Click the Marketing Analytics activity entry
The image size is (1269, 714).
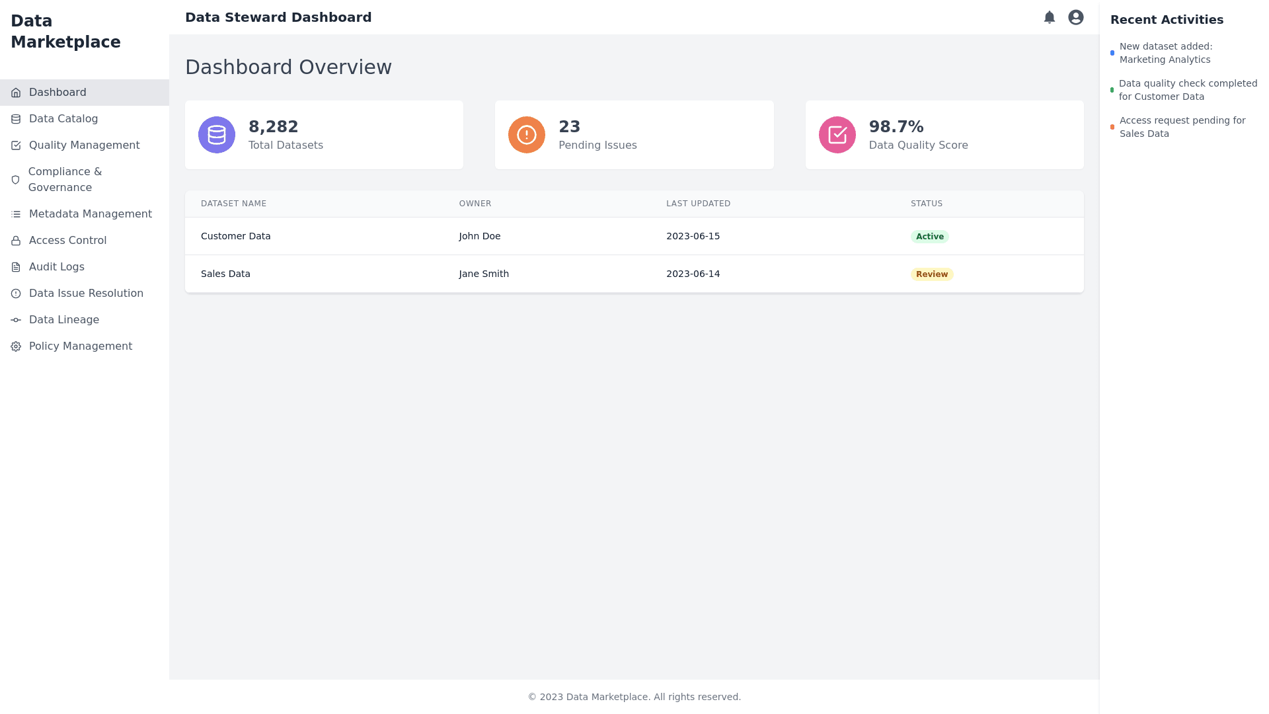(x=1165, y=53)
